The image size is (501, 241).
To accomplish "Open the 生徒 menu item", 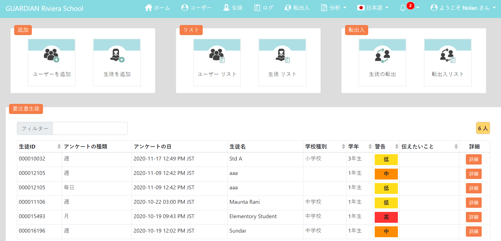I will pyautogui.click(x=237, y=8).
